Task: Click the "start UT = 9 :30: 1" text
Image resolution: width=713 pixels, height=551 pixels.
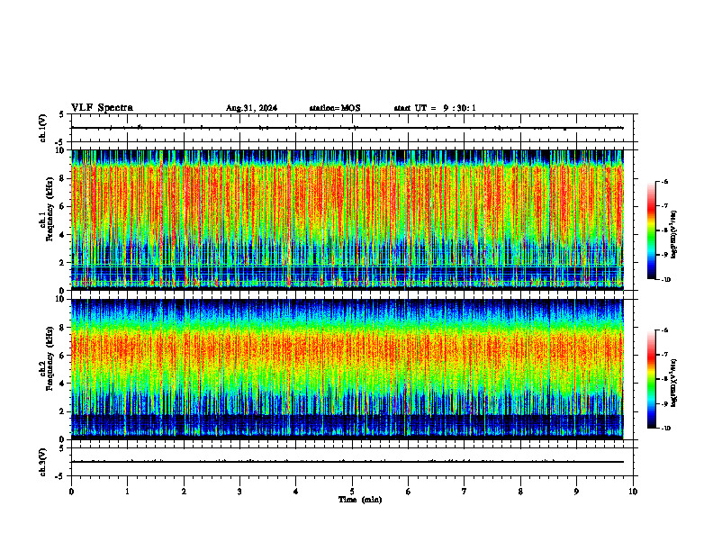Action: pos(435,108)
